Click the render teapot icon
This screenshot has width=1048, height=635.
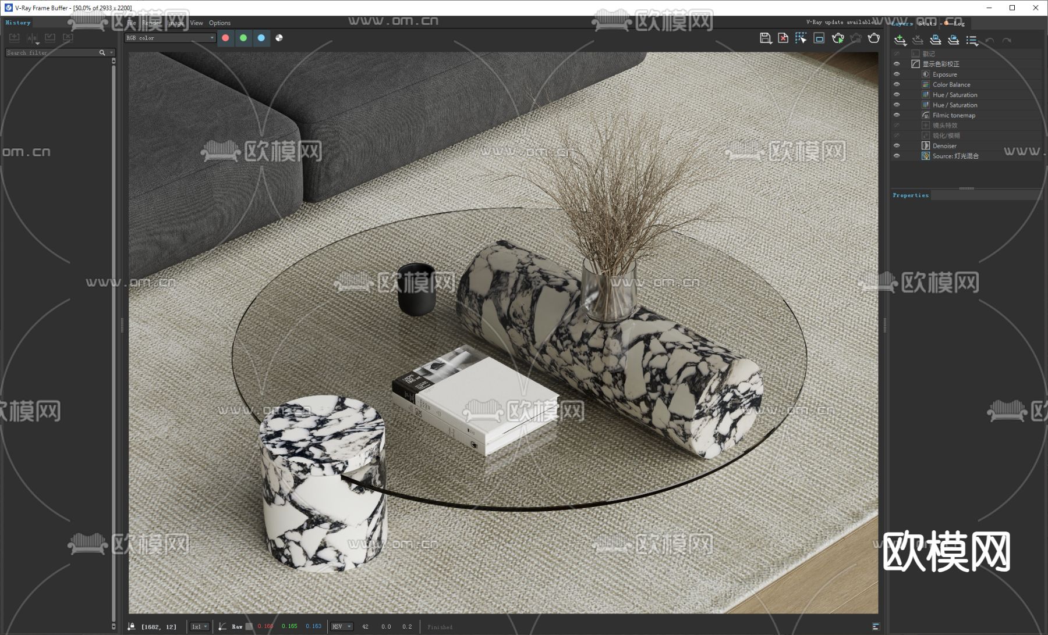click(x=874, y=38)
